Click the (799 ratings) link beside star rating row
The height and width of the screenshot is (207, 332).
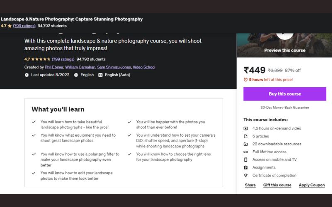tap(63, 59)
